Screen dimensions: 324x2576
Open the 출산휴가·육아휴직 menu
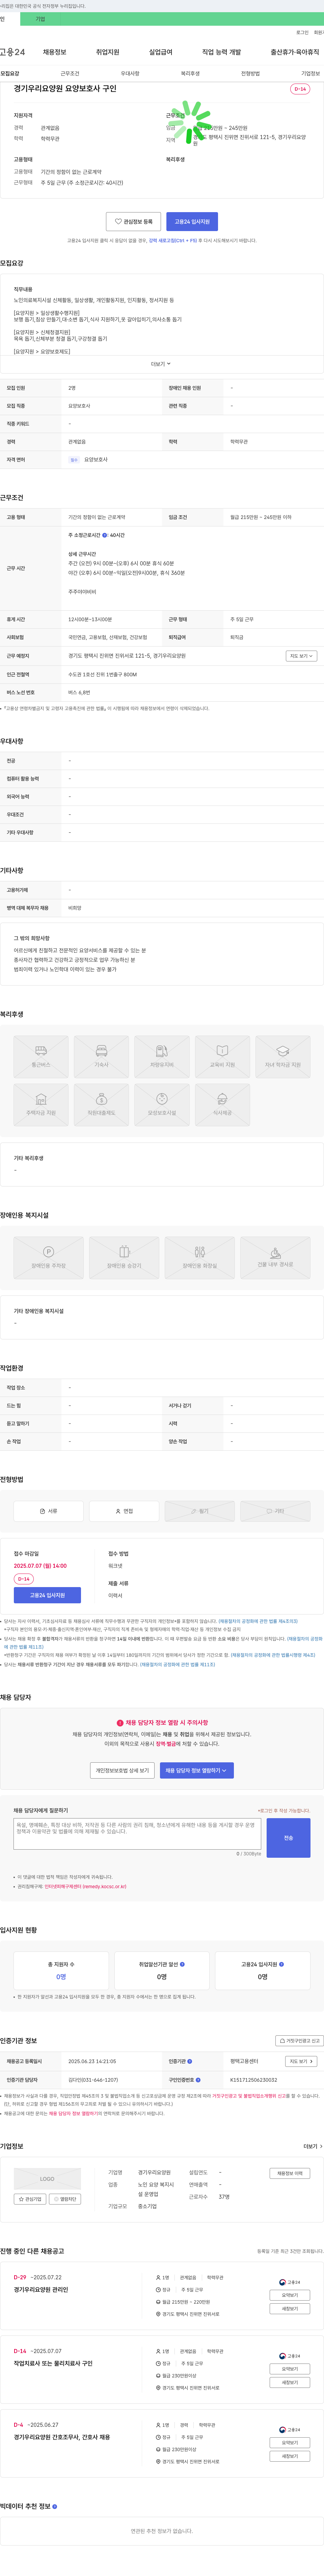(295, 52)
